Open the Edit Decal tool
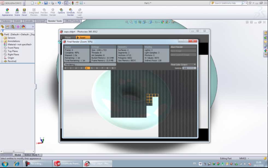The width and height of the screenshot is (268, 168). tap(24, 12)
